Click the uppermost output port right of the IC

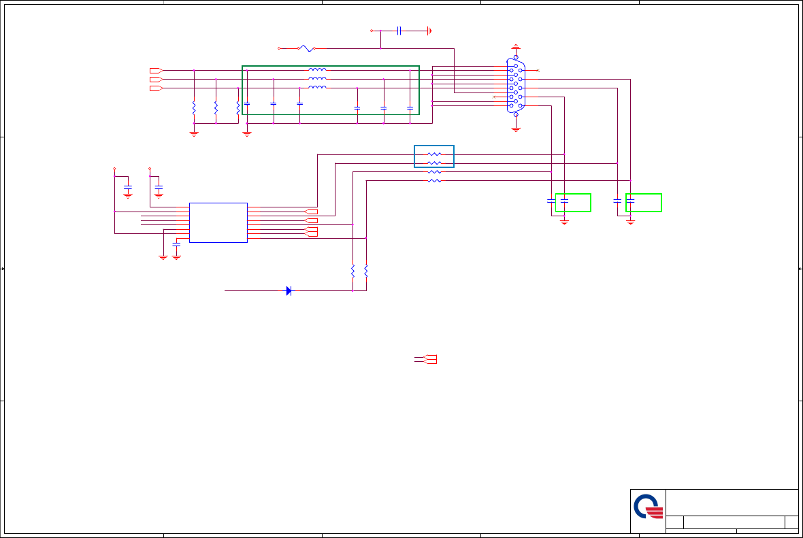point(311,212)
